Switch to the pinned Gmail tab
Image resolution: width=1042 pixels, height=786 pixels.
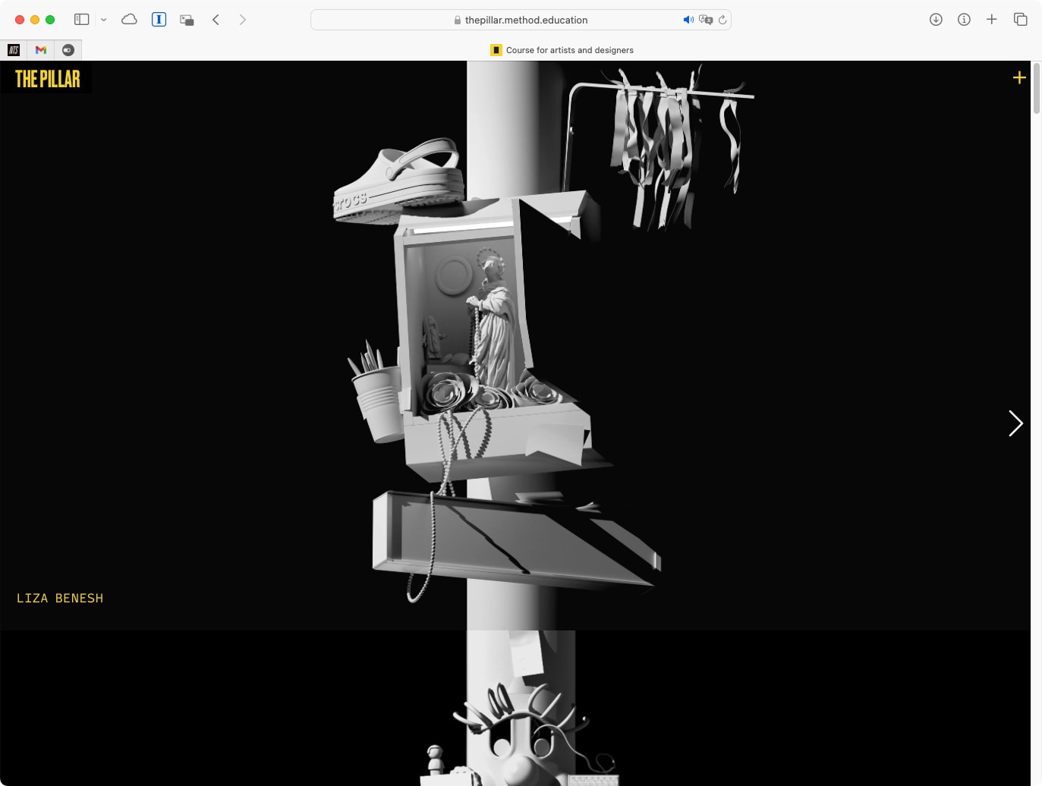click(41, 50)
